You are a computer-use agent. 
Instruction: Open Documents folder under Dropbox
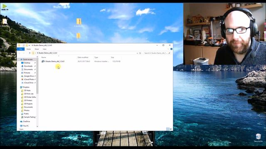tap(28, 107)
